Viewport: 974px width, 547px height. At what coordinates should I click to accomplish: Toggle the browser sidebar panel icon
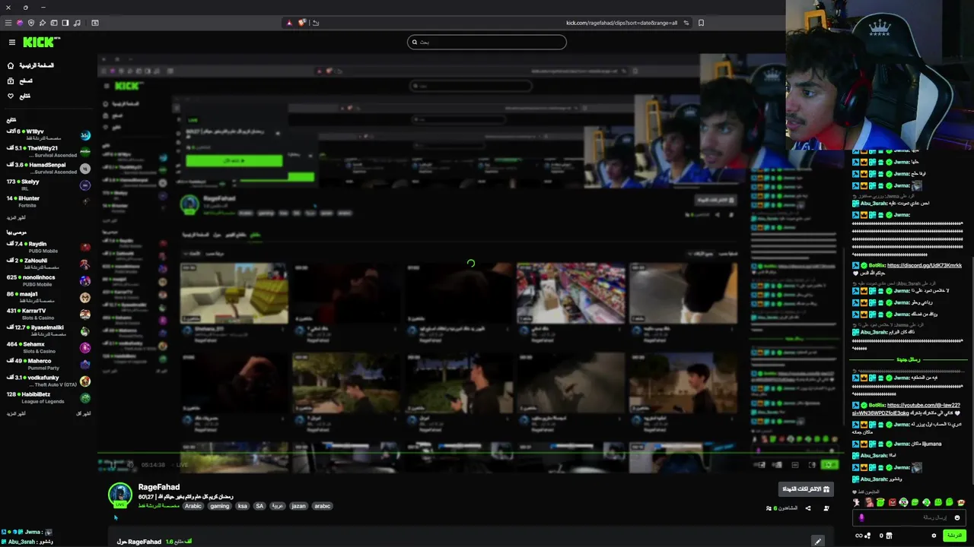point(65,23)
